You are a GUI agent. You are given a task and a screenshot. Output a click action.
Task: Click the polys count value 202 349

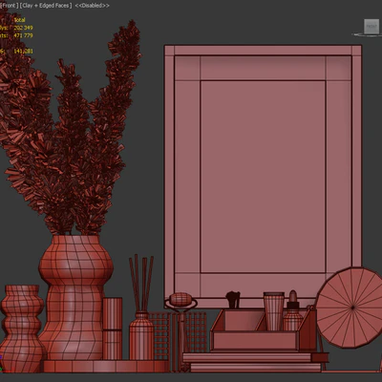click(x=23, y=28)
